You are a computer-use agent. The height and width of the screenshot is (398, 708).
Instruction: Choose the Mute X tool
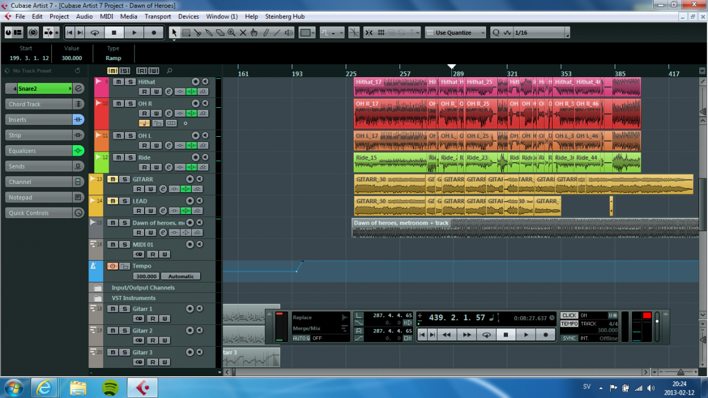242,33
